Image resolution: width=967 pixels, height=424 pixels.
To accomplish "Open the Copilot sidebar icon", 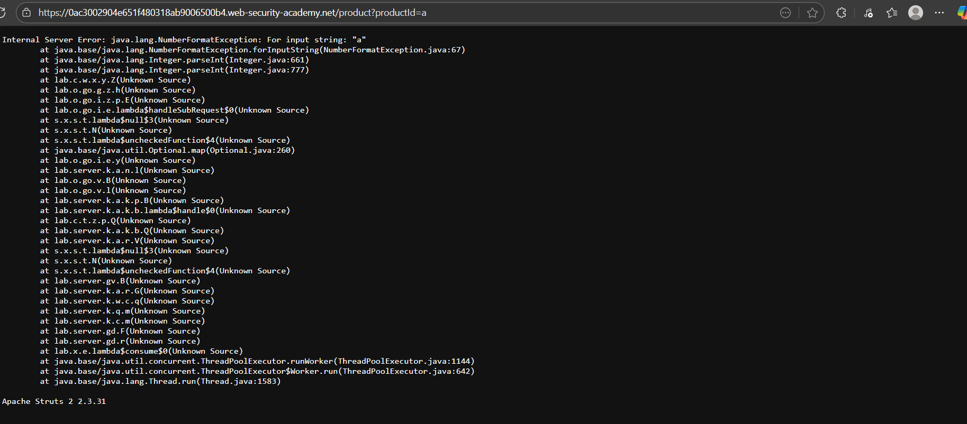I will (x=962, y=13).
